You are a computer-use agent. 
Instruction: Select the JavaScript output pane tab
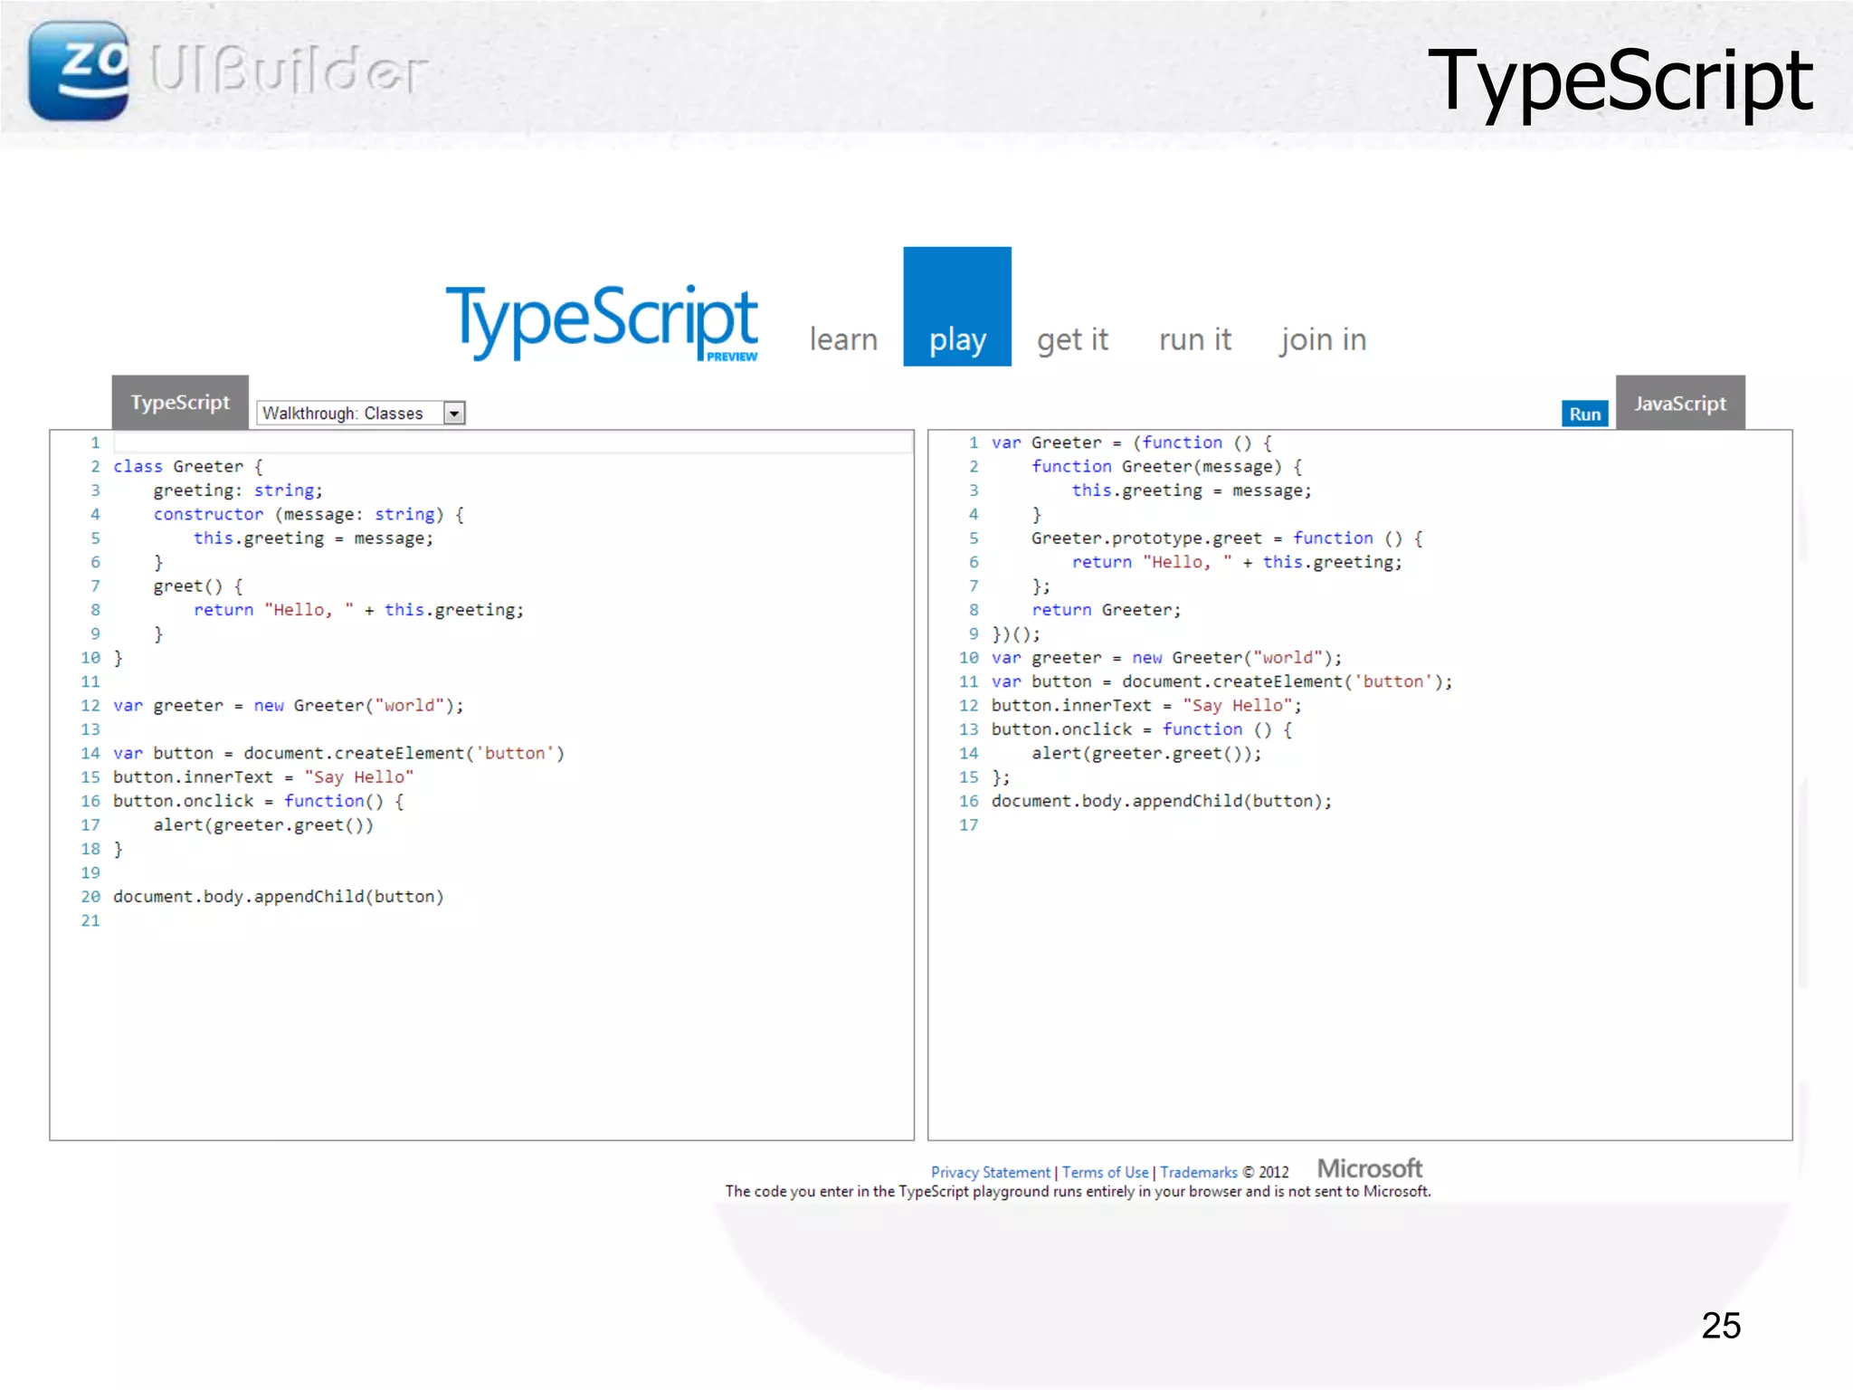point(1680,403)
